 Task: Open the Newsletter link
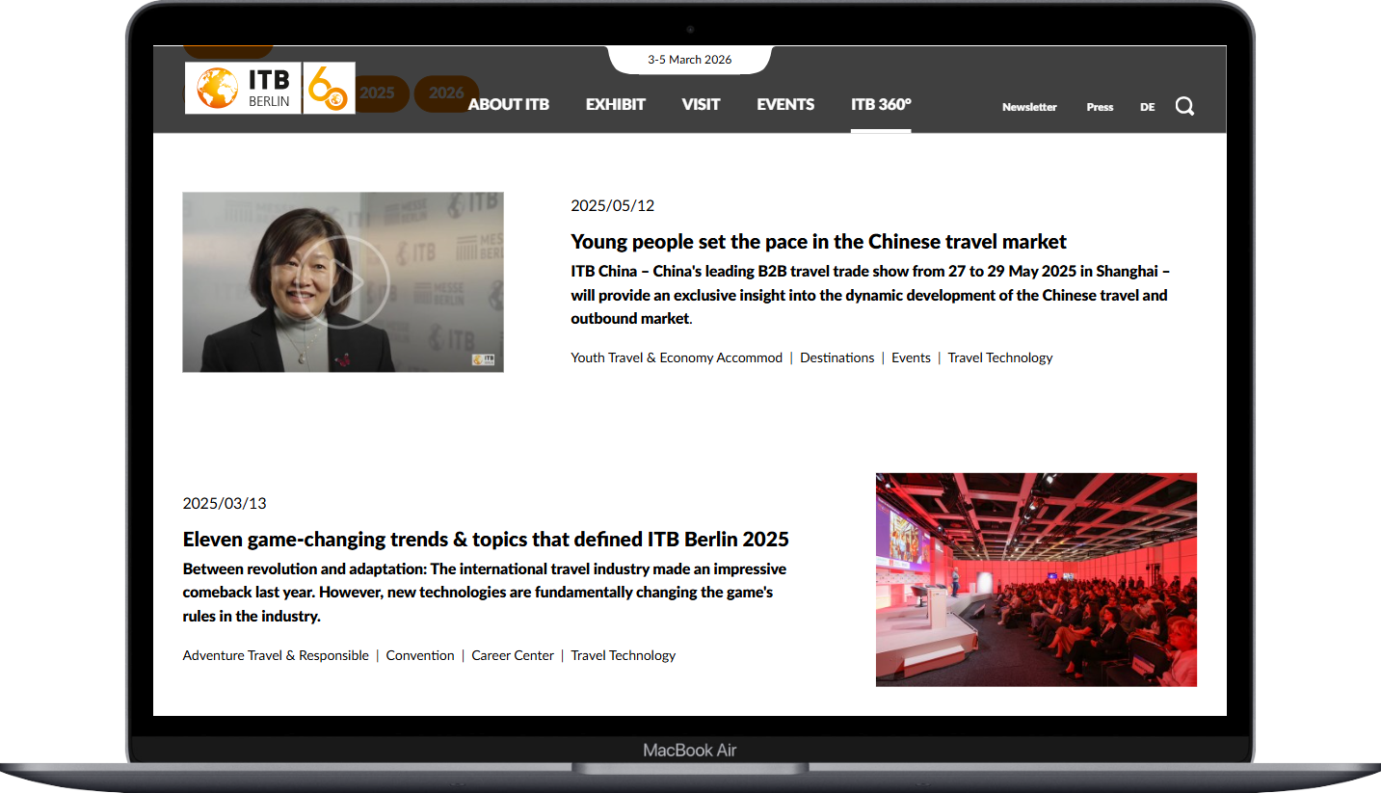click(1029, 107)
